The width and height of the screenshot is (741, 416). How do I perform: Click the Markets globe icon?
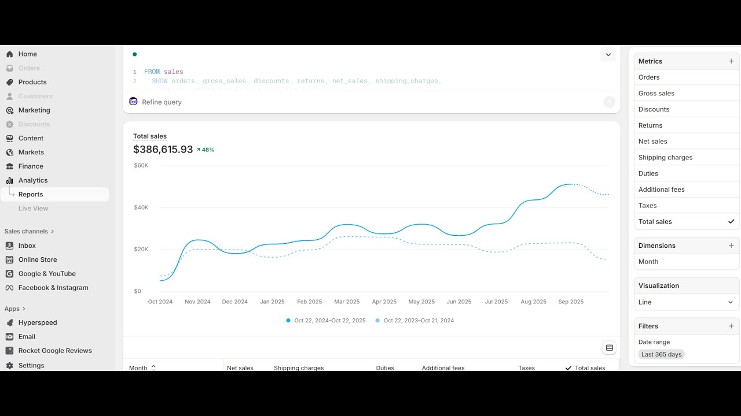tap(9, 153)
